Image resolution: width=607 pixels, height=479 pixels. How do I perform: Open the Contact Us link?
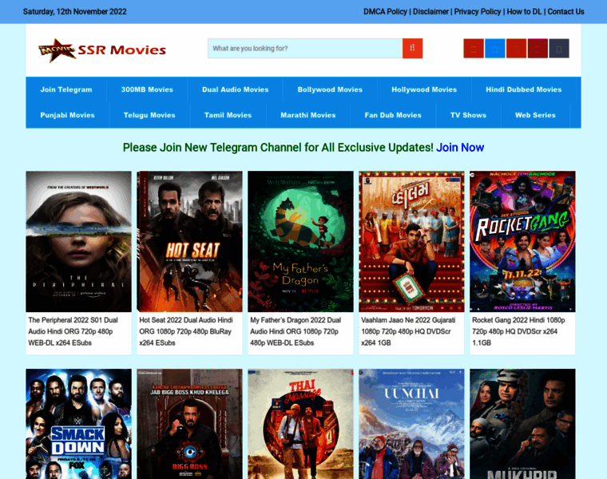pos(565,12)
